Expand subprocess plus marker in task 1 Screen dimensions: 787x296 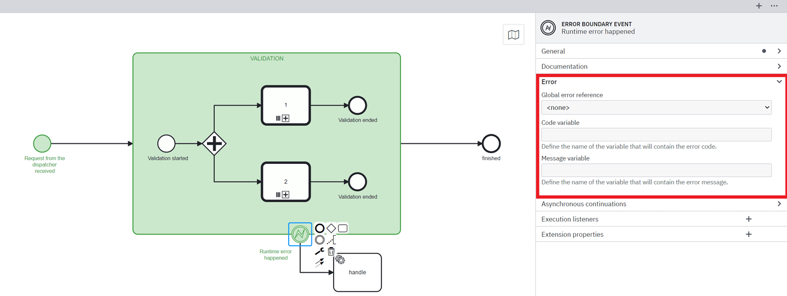(x=286, y=118)
